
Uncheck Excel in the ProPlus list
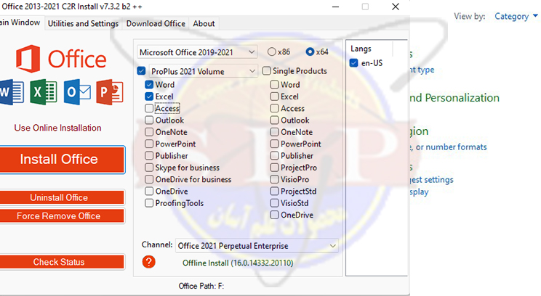click(149, 96)
